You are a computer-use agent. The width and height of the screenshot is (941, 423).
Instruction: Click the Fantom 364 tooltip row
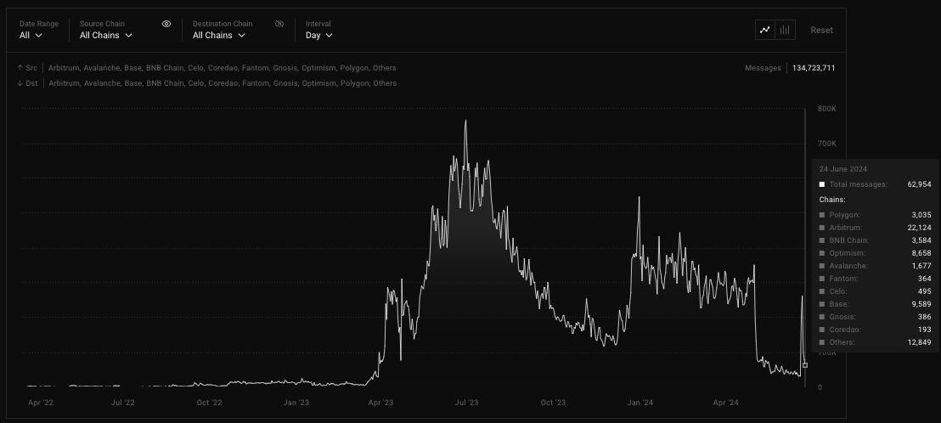point(875,279)
